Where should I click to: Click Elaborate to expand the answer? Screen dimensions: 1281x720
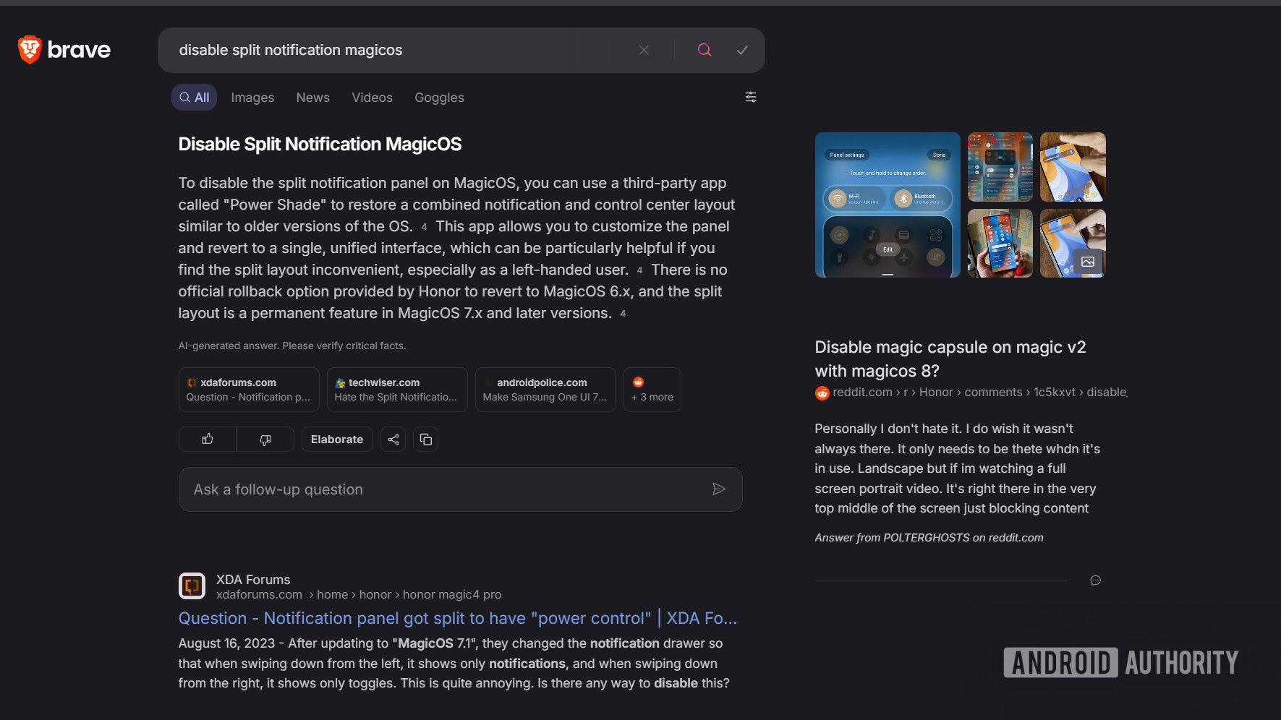(x=337, y=440)
